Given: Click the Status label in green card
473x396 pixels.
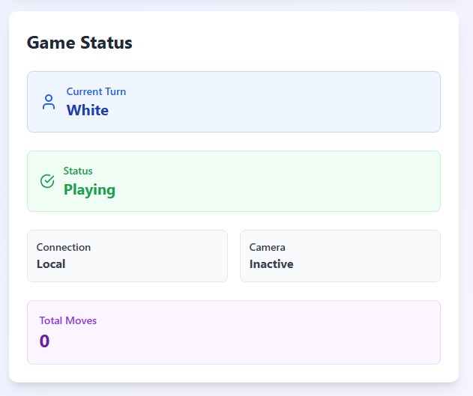Looking at the screenshot, I should (x=78, y=171).
